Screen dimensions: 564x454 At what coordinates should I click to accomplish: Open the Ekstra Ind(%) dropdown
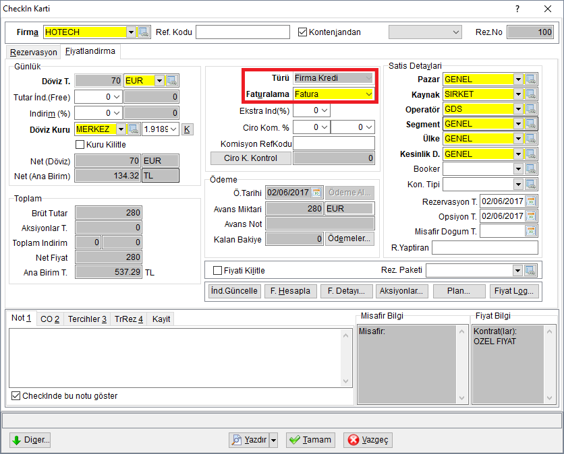325,110
